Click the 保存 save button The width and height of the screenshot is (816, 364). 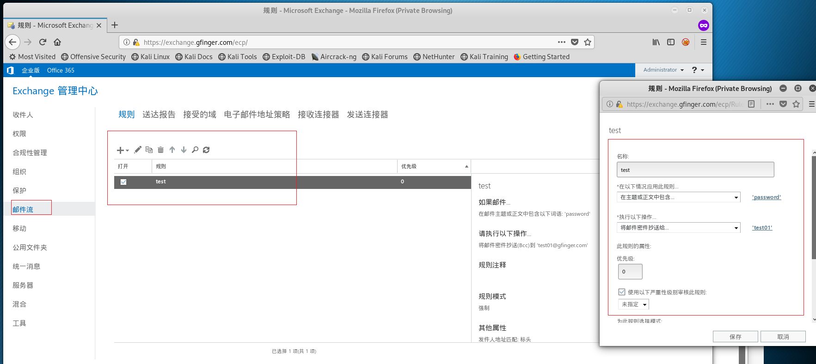735,337
